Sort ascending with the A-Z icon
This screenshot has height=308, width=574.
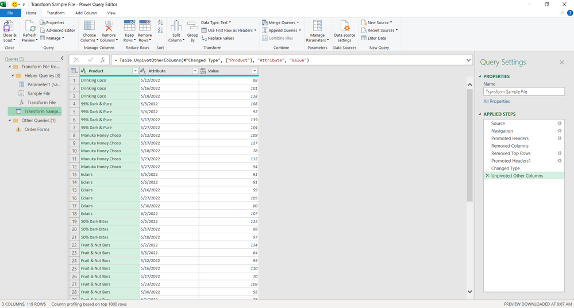click(x=160, y=23)
